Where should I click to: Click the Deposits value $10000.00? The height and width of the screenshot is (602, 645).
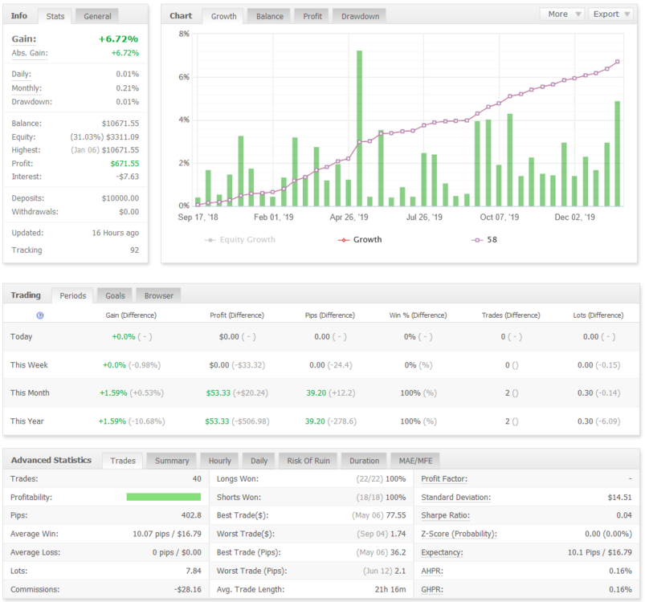click(120, 198)
